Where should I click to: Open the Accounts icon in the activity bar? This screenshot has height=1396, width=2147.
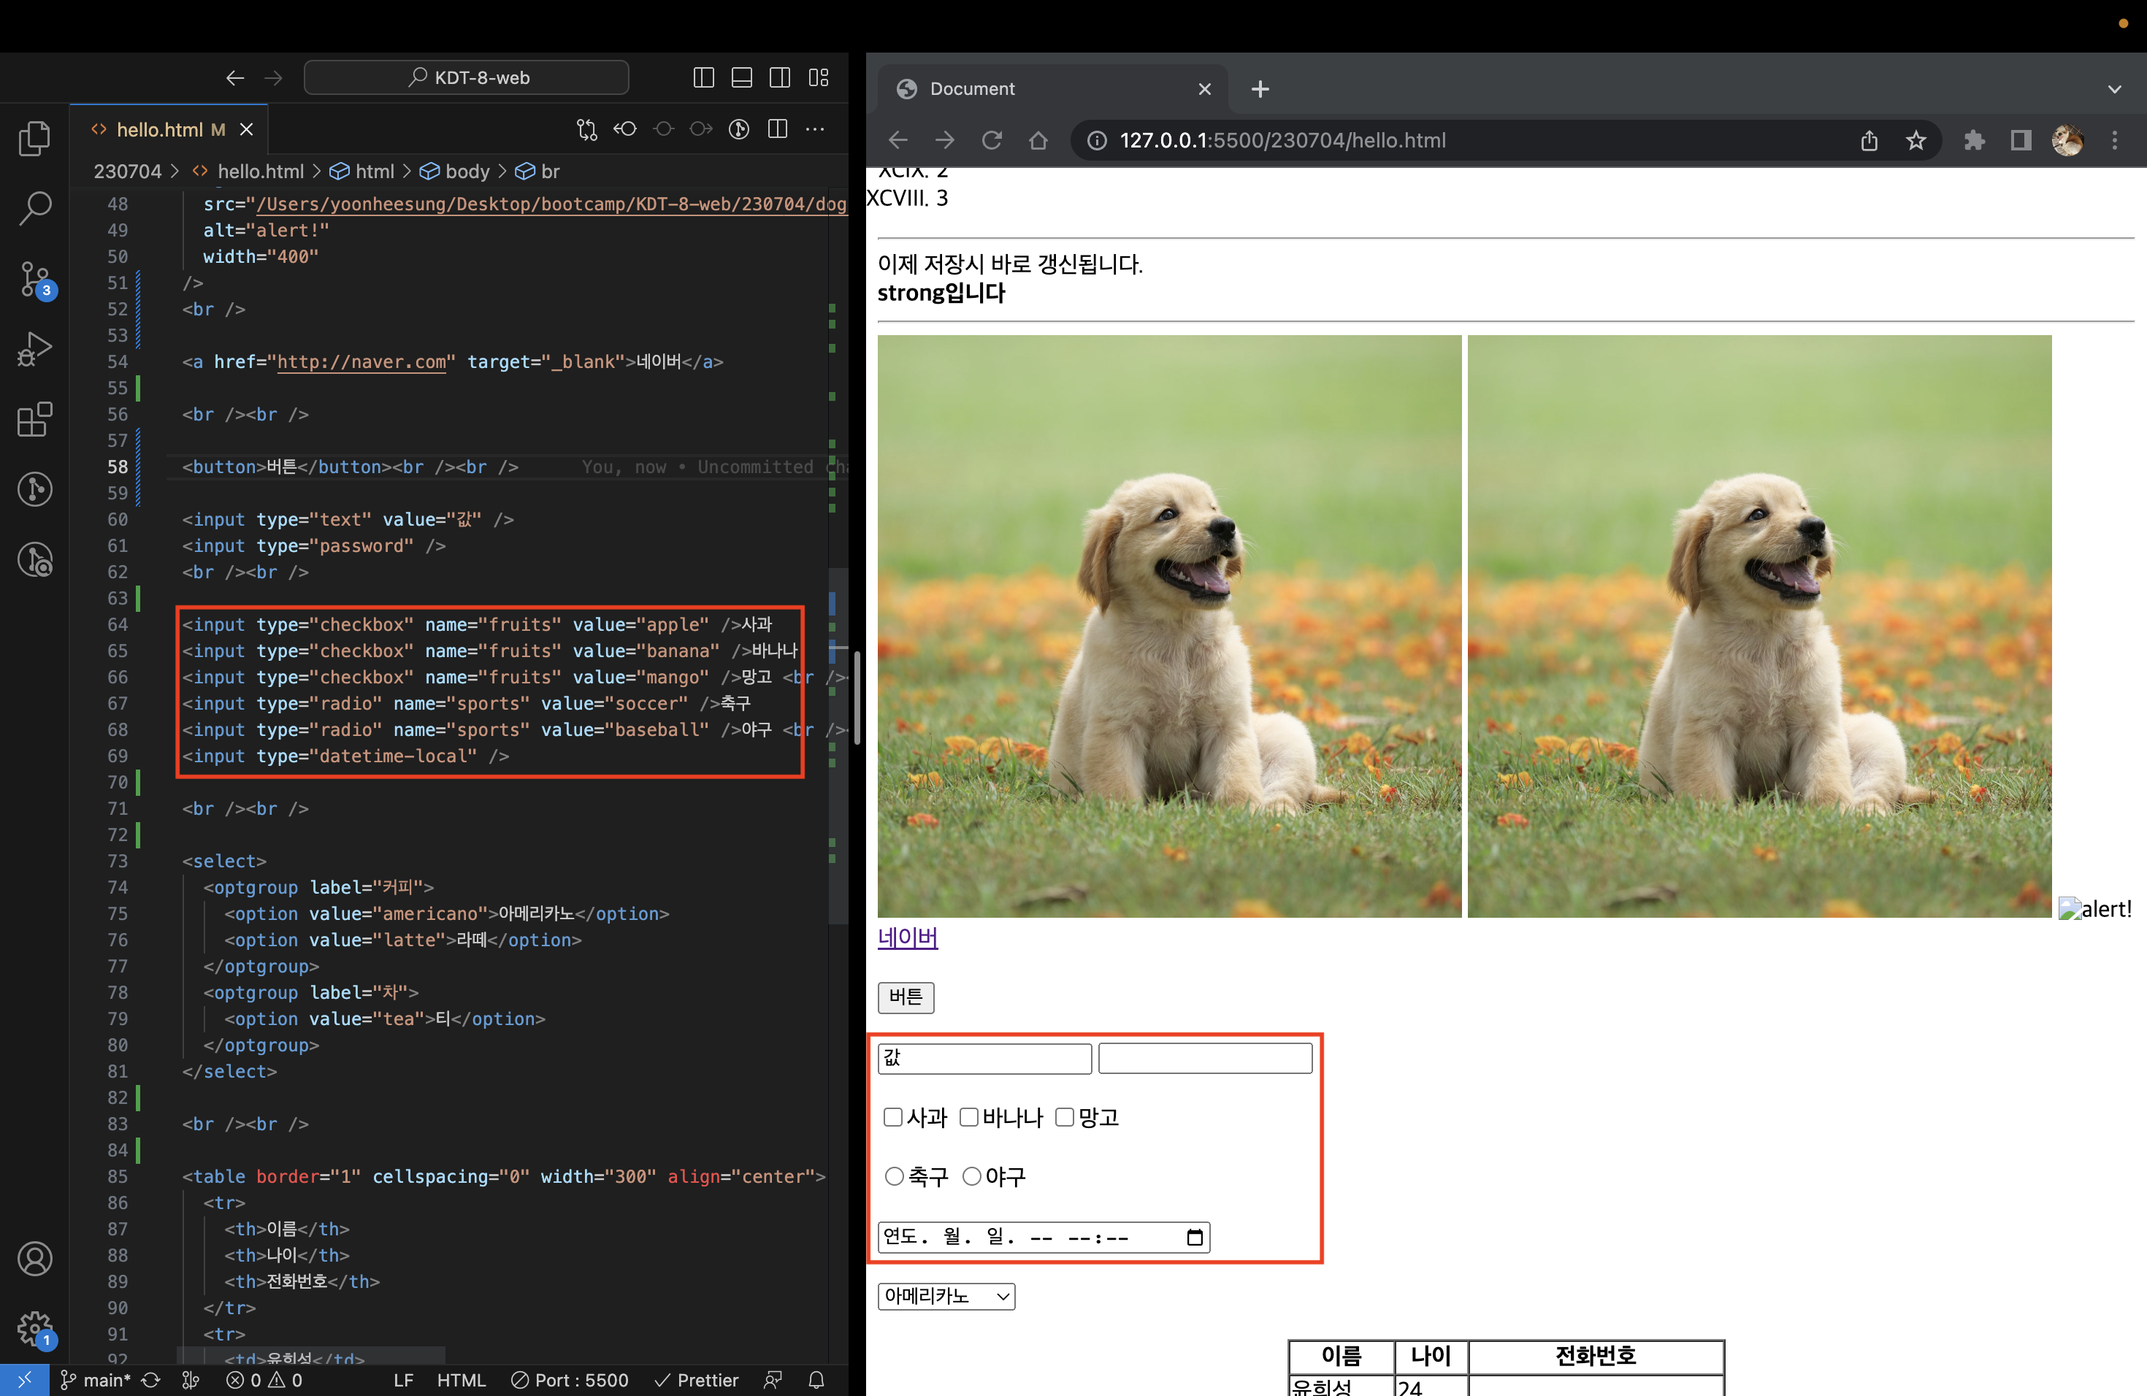click(x=34, y=1259)
